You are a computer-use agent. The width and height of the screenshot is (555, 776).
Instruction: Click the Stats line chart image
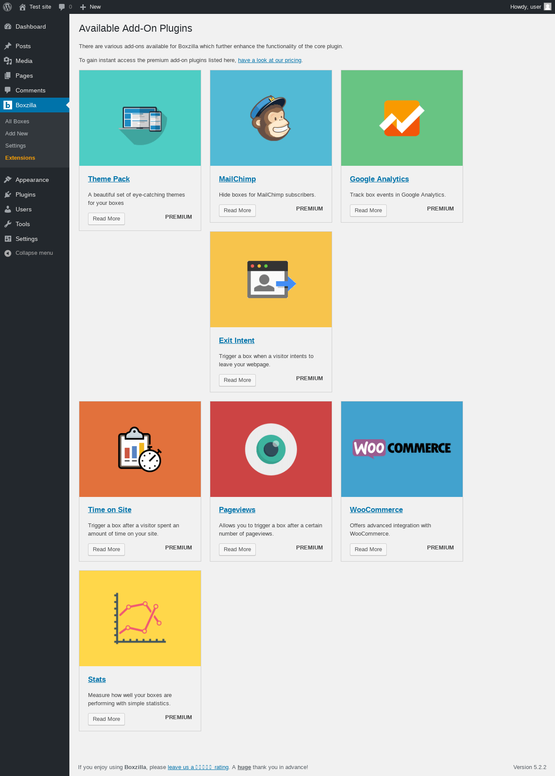pos(140,618)
